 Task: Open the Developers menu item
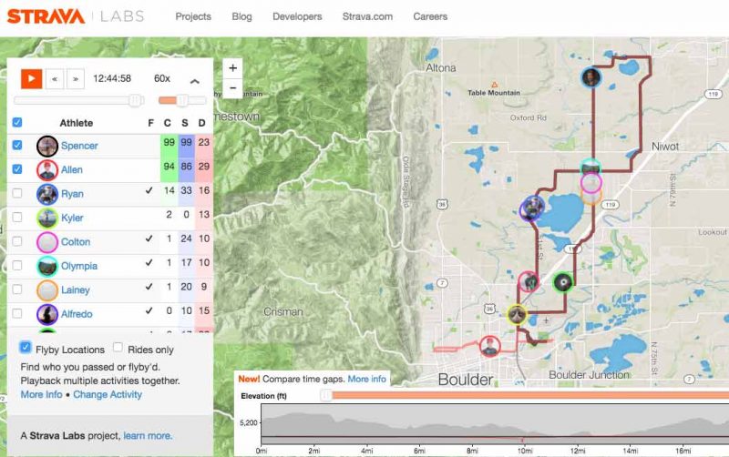(297, 16)
